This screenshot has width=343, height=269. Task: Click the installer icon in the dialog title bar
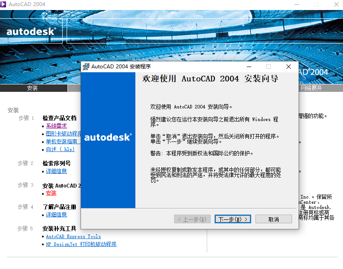tap(86, 67)
